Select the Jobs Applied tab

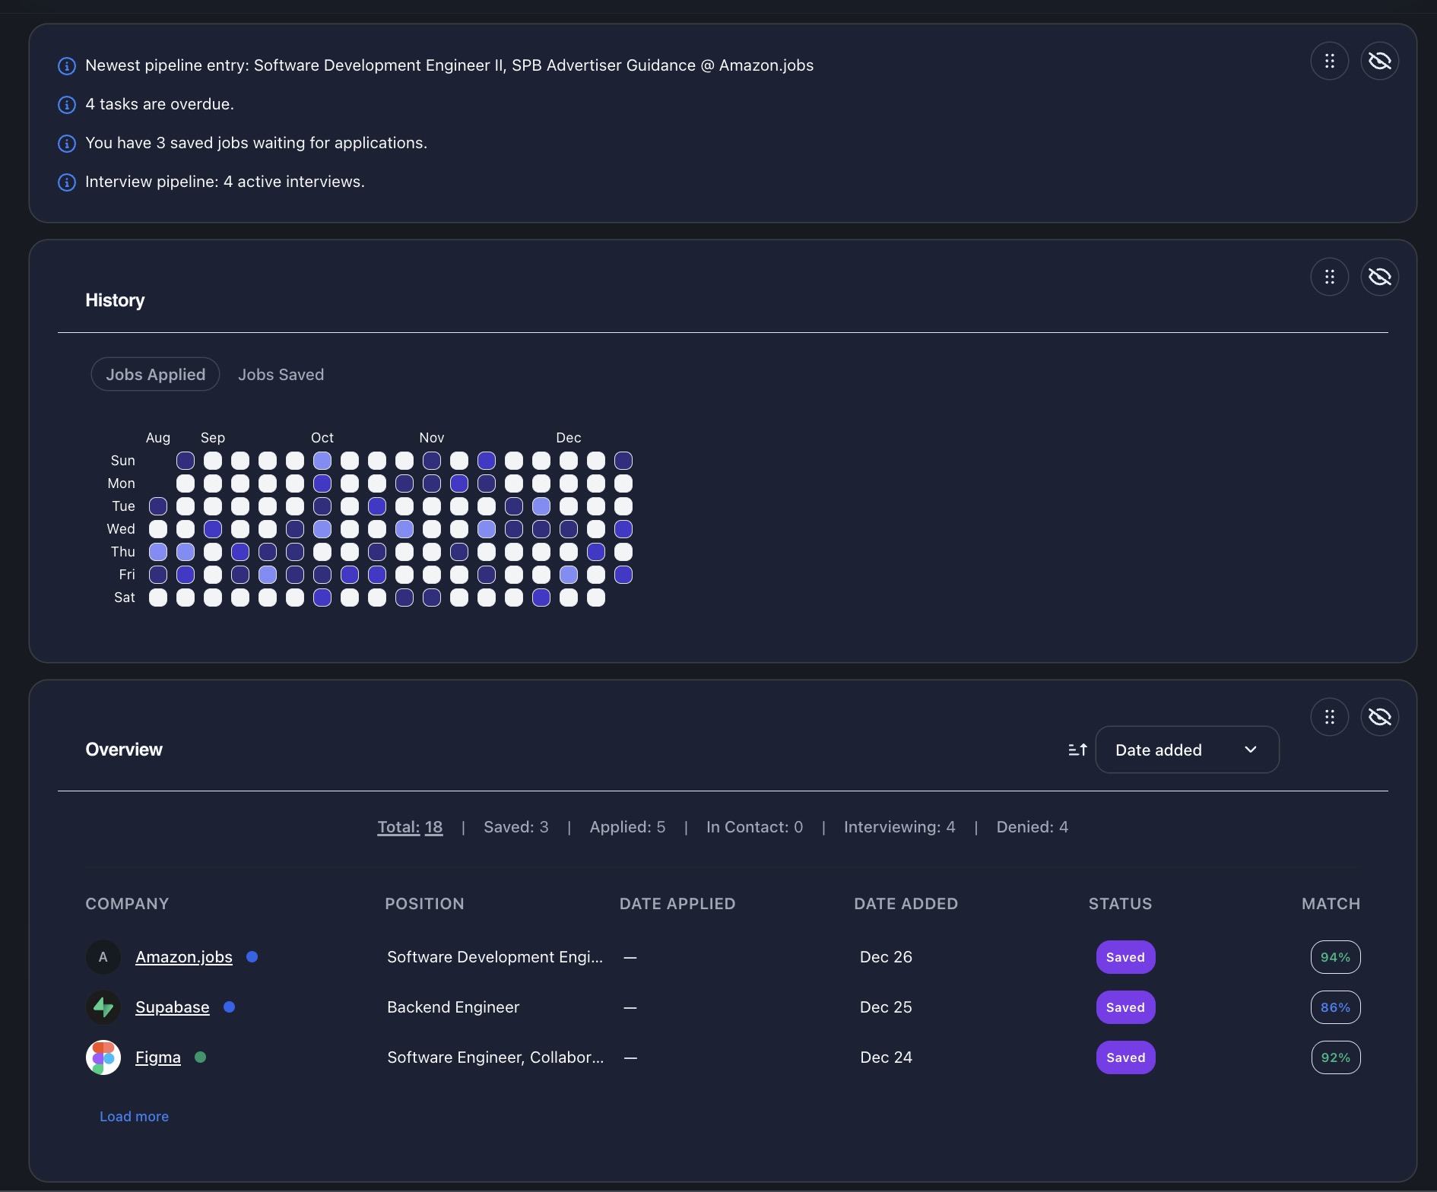point(155,374)
